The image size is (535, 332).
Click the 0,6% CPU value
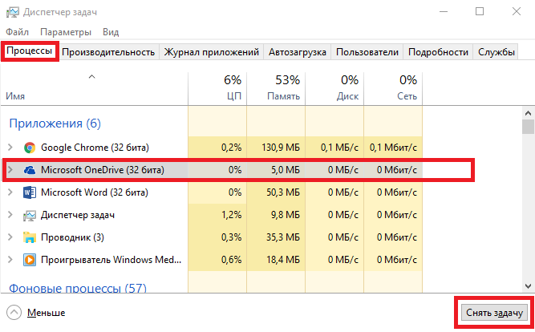pos(231,260)
